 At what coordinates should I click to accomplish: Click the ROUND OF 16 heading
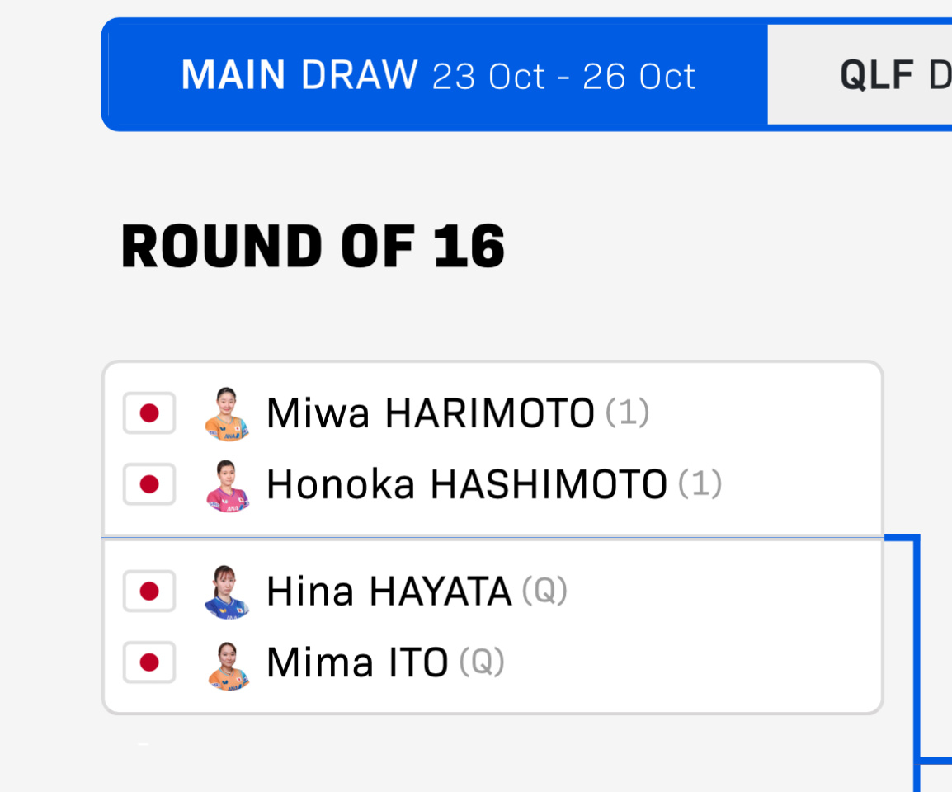(x=313, y=247)
